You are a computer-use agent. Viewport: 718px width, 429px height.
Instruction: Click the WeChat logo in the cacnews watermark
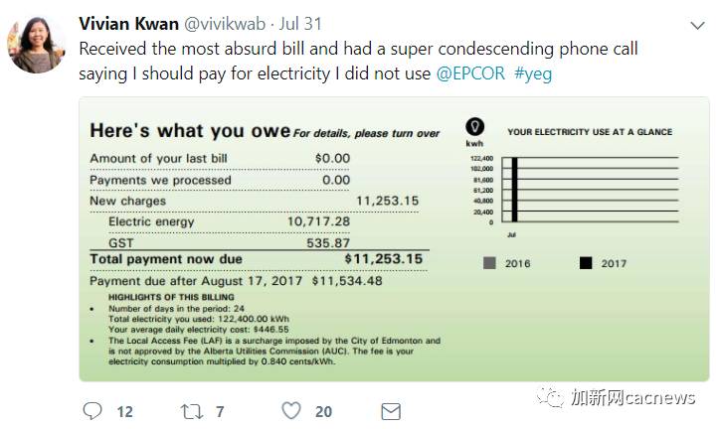click(550, 397)
